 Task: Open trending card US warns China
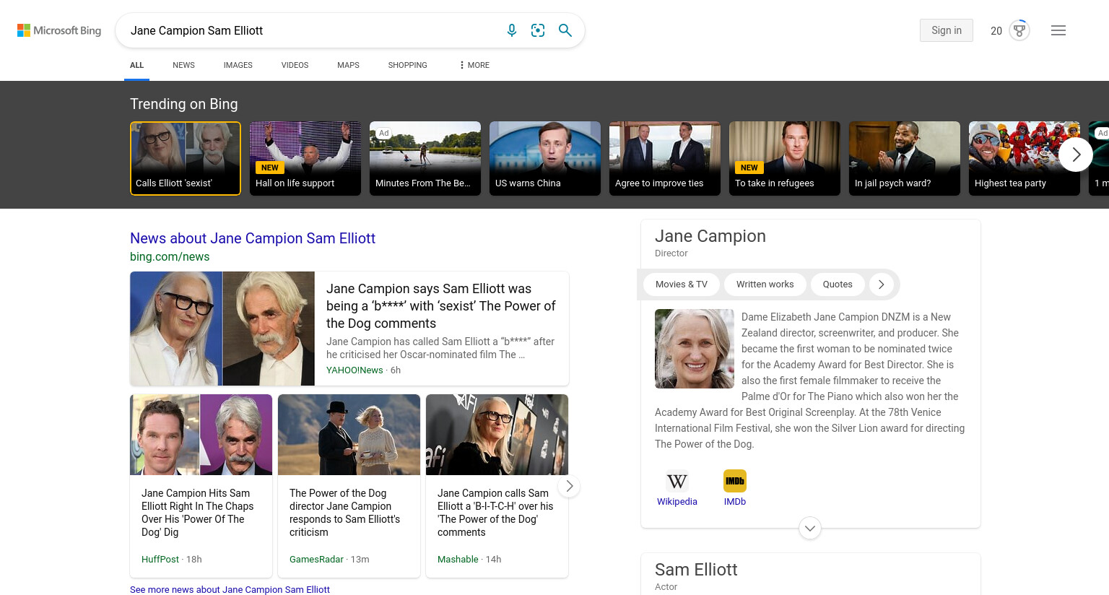pyautogui.click(x=545, y=158)
